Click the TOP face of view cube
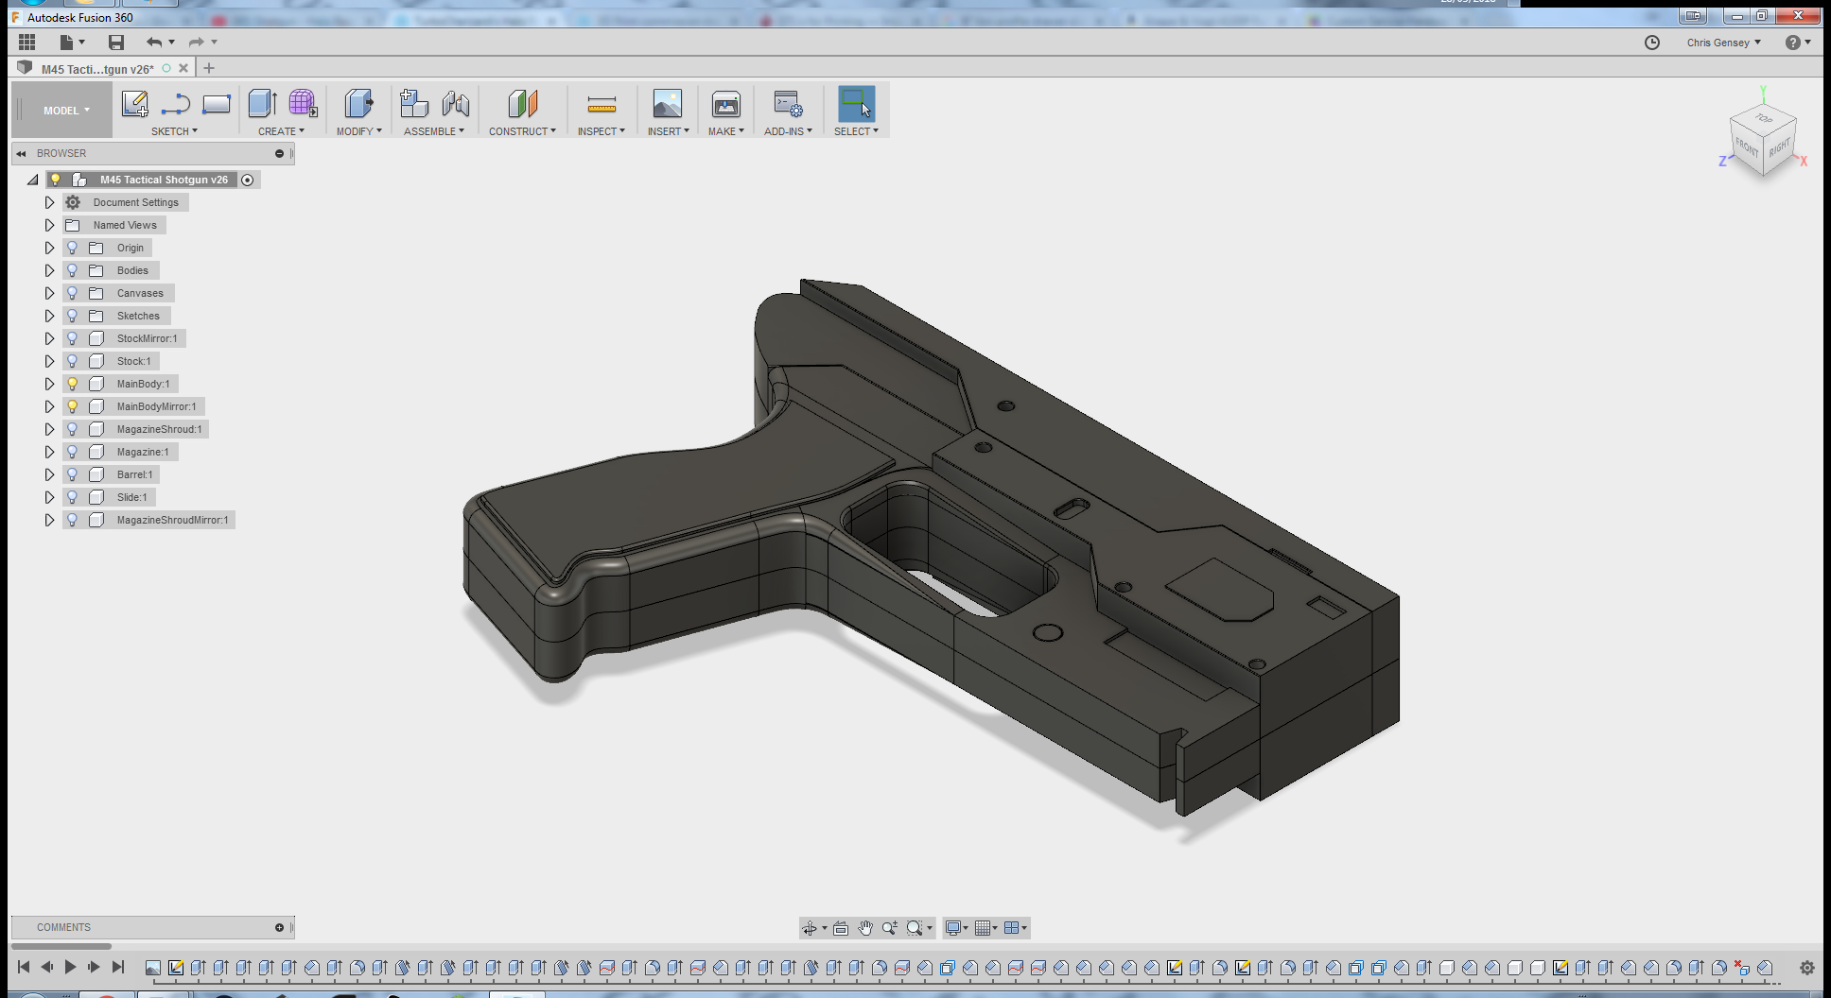This screenshot has width=1831, height=998. (x=1764, y=118)
